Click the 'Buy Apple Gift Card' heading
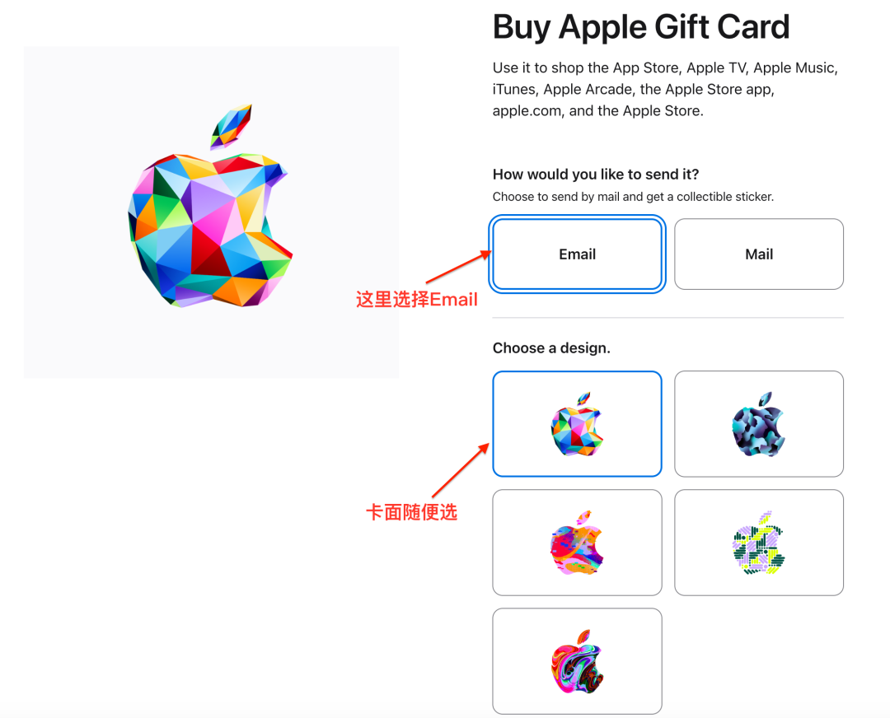Image resolution: width=890 pixels, height=718 pixels. [x=641, y=26]
